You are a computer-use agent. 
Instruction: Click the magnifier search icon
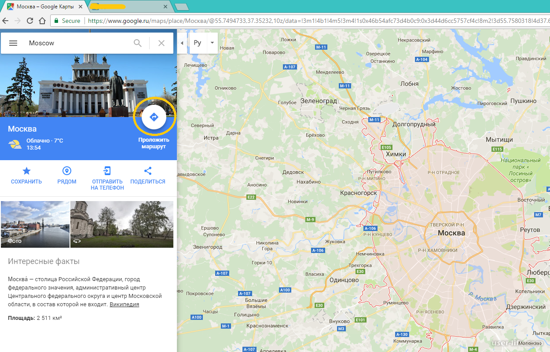138,43
